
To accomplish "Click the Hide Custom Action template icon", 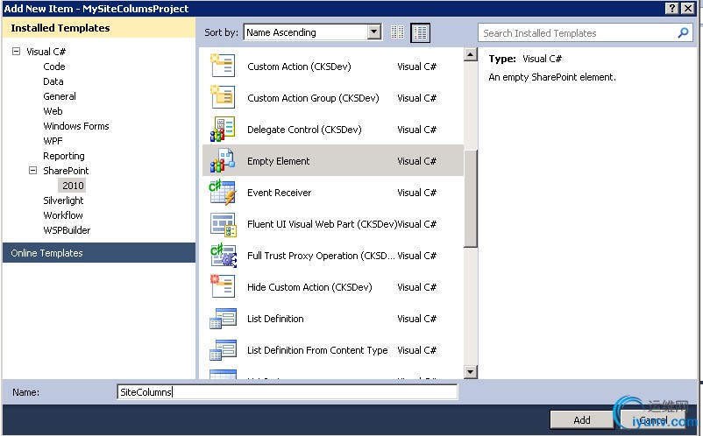I will [x=223, y=286].
